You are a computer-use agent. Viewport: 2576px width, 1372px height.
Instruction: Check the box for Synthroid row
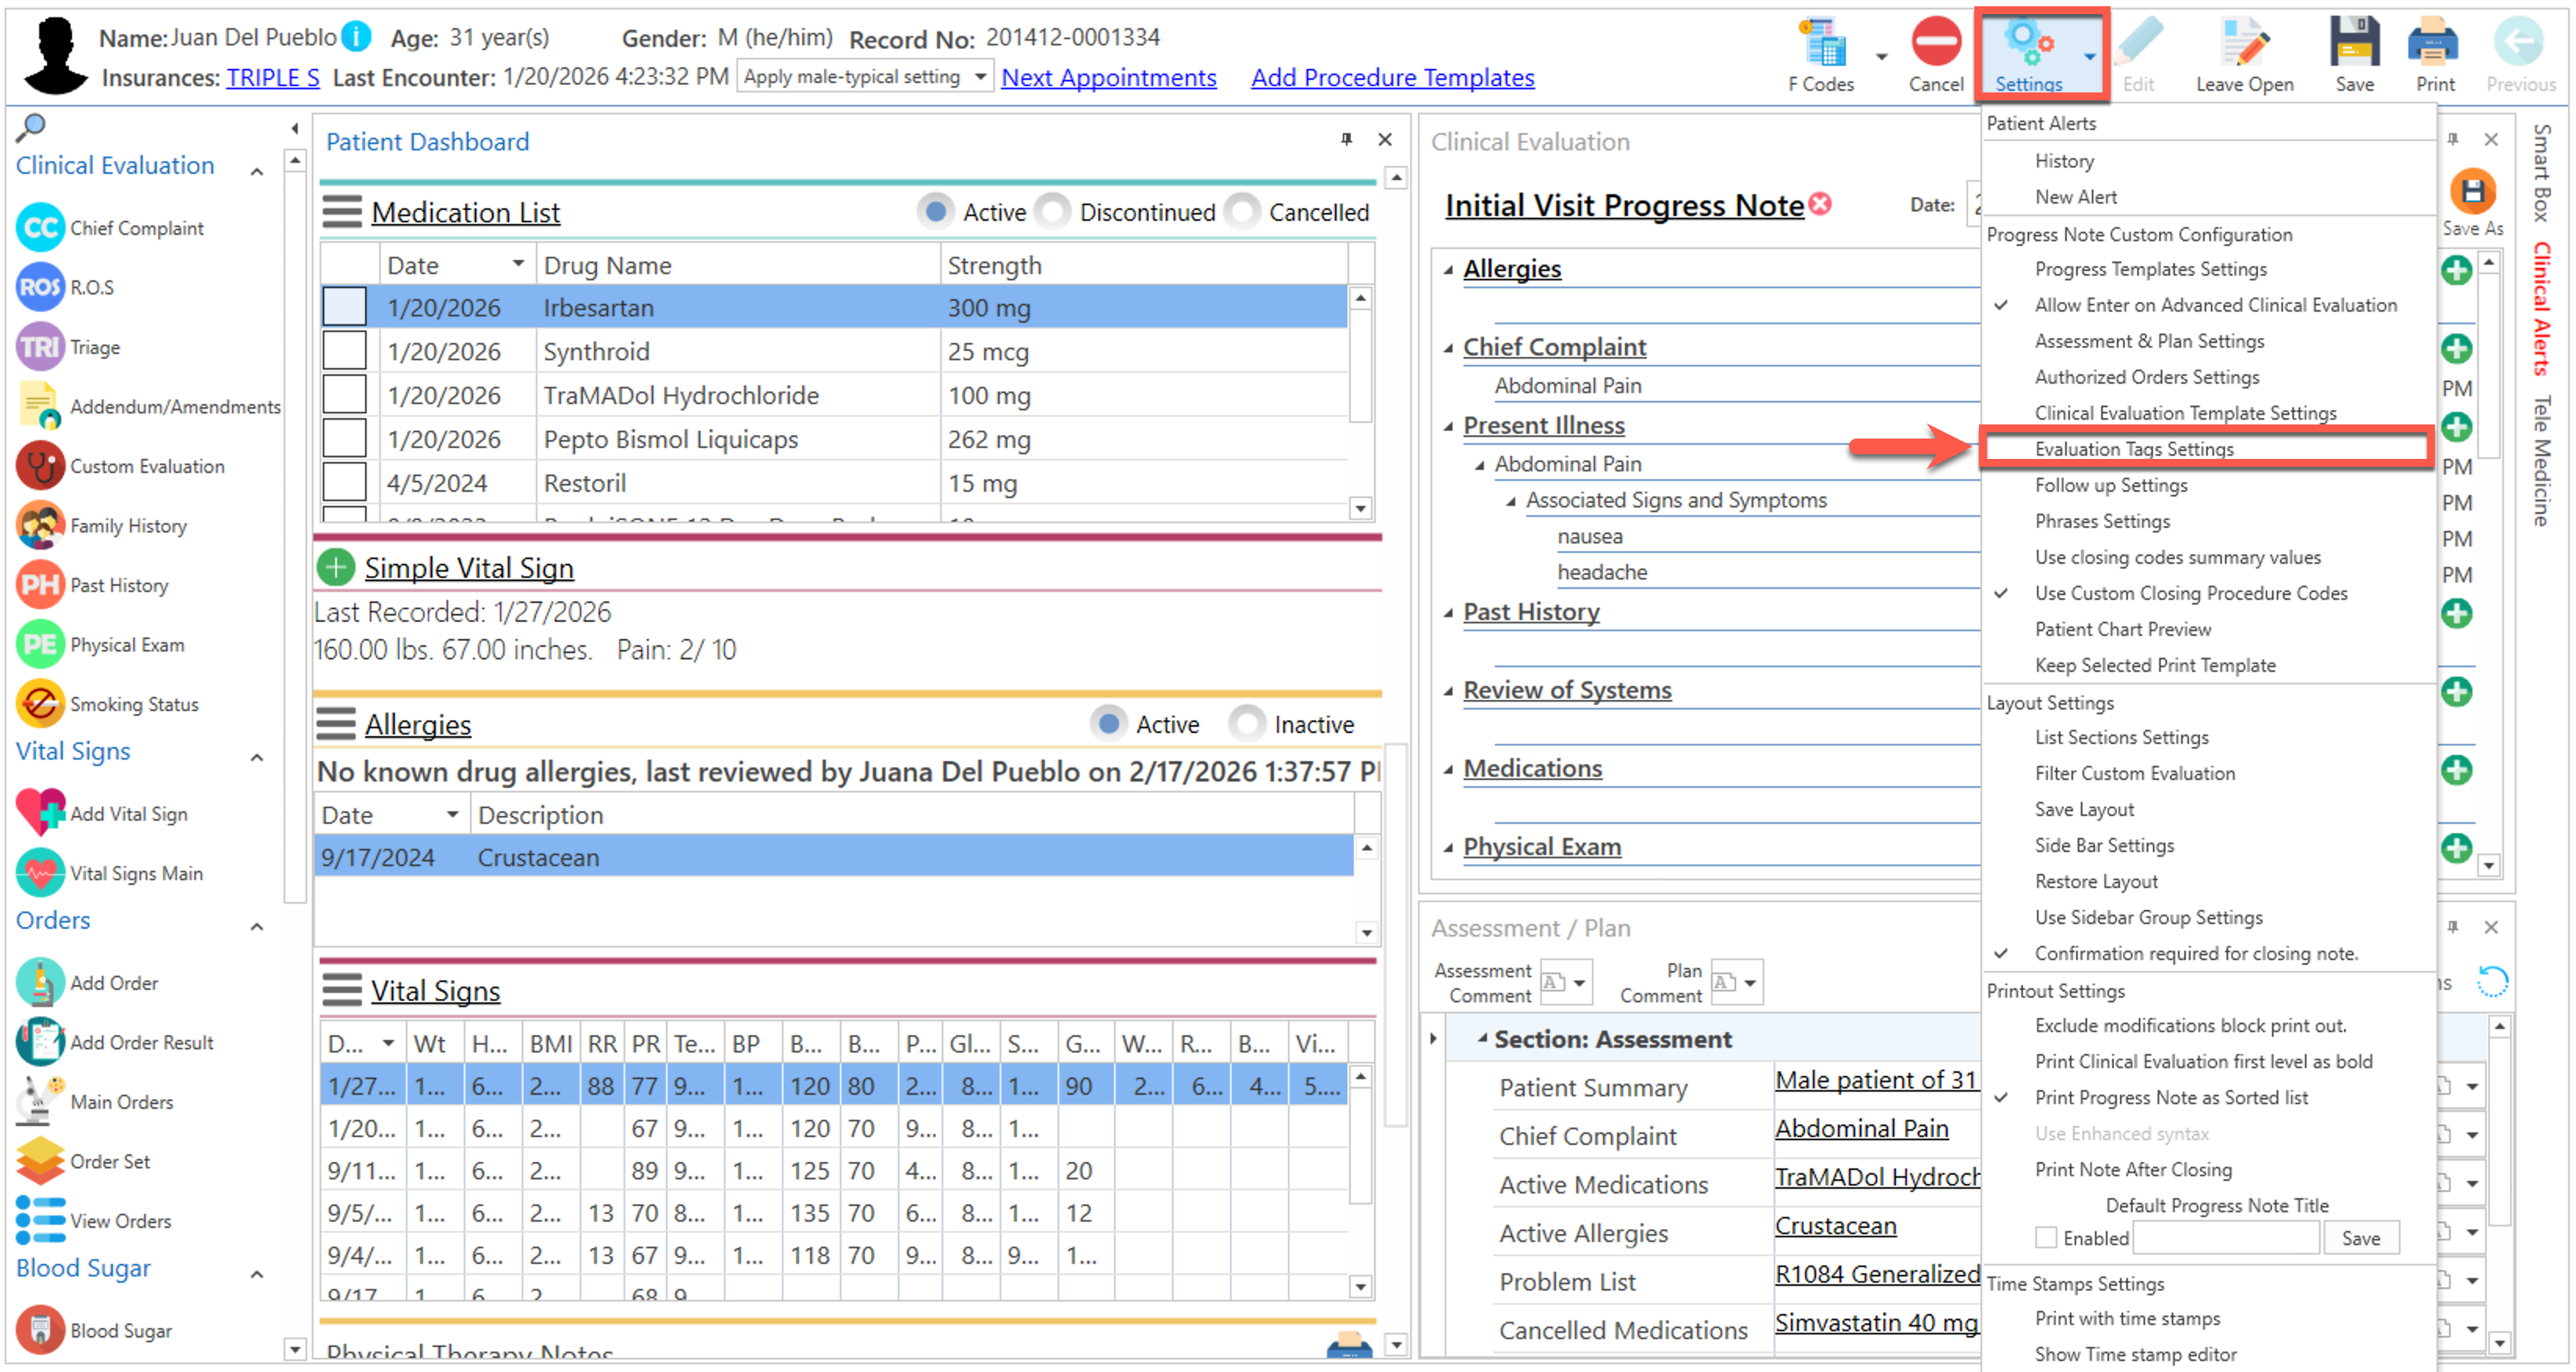pos(344,352)
